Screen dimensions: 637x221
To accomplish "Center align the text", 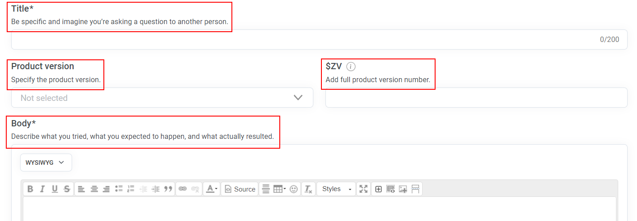I will pos(94,189).
